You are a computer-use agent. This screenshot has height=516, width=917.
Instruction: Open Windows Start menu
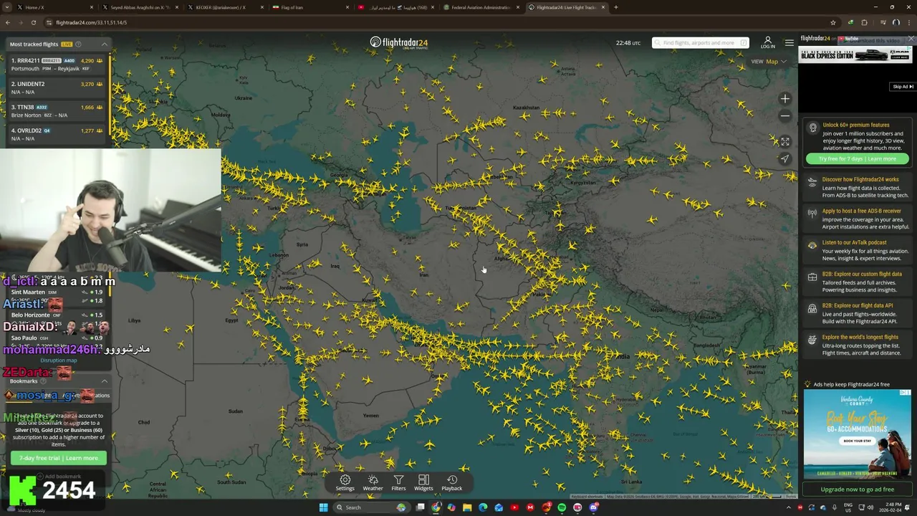pos(323,507)
